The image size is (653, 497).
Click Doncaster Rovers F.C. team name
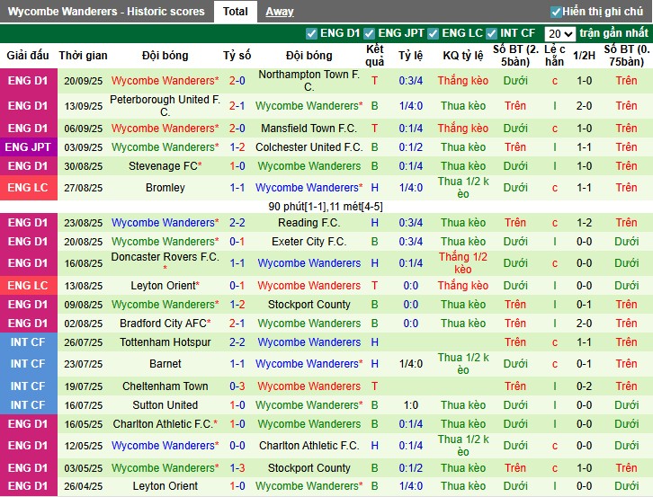pyautogui.click(x=165, y=257)
